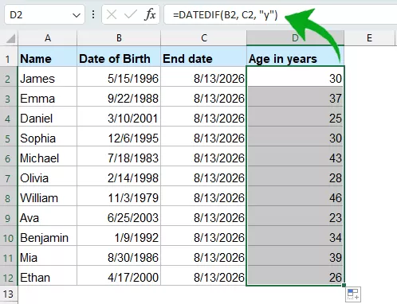397x304 pixels.
Task: Open the Auto Fill Options button
Action: coord(353,294)
